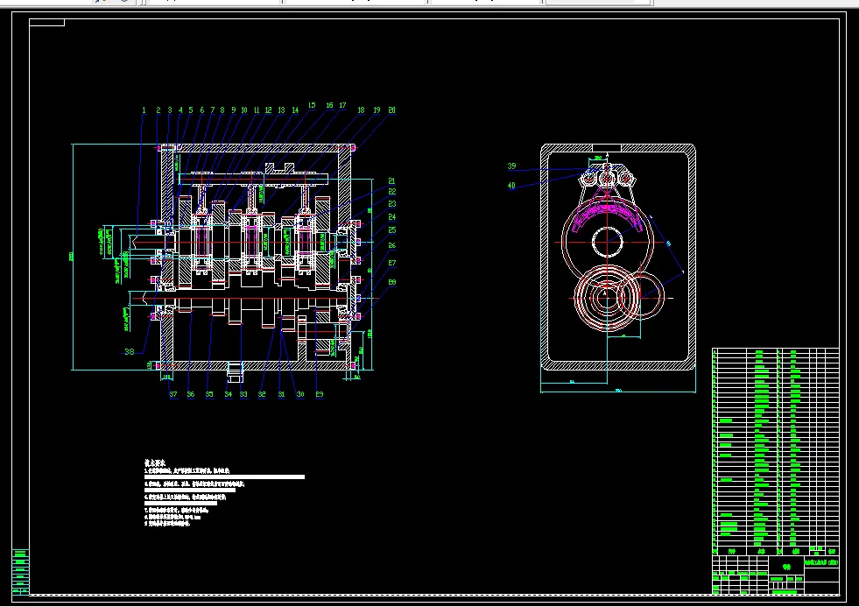Select part balloon number 14
This screenshot has width=859, height=607.
click(x=295, y=110)
